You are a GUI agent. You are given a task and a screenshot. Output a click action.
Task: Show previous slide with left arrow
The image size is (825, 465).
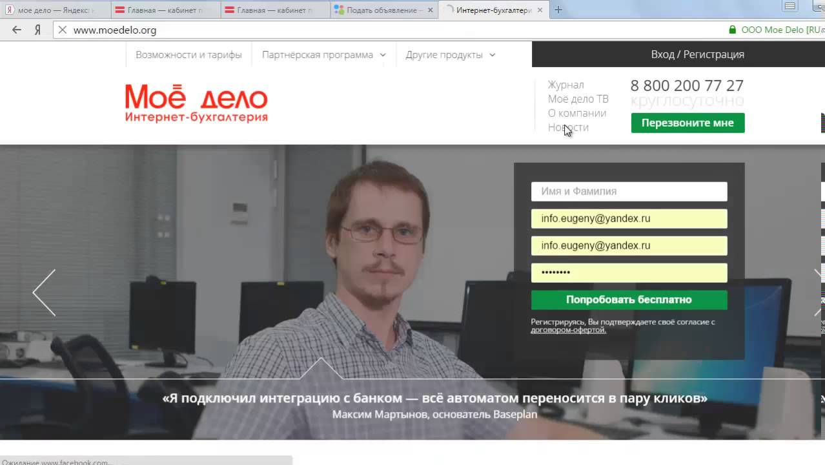[44, 293]
